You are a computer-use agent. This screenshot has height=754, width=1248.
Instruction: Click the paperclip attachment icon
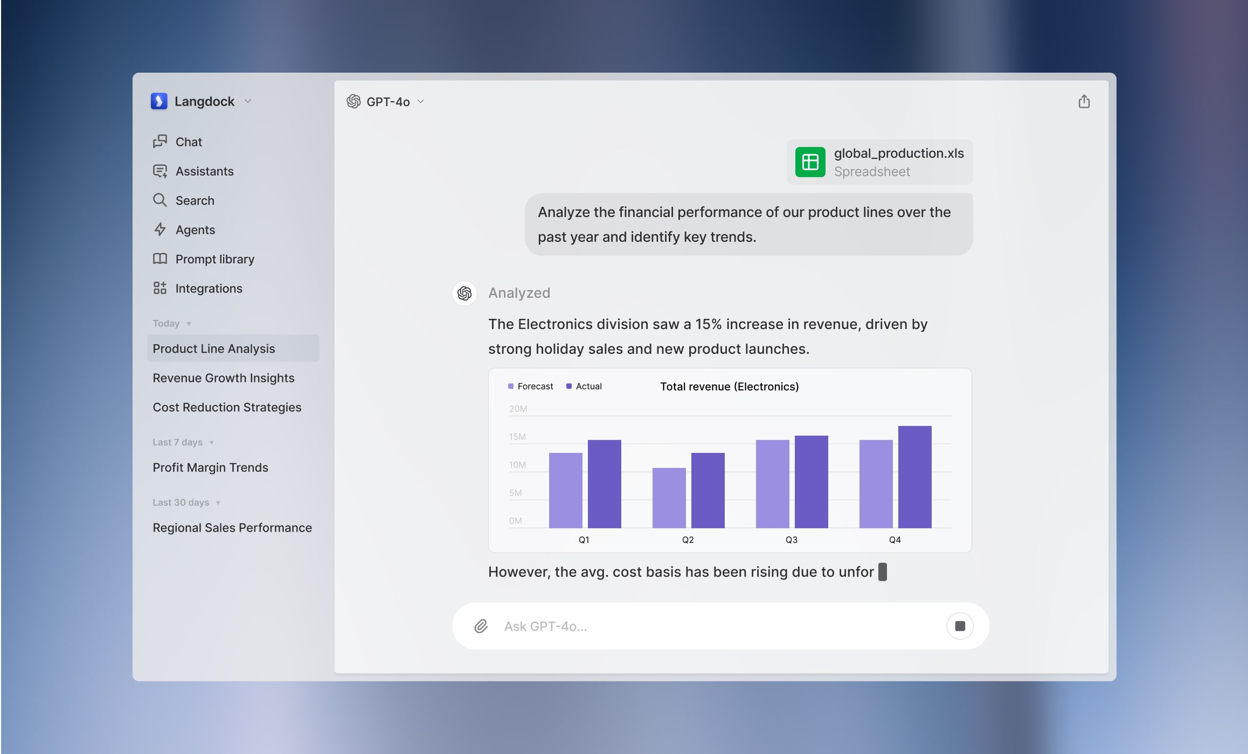(481, 626)
